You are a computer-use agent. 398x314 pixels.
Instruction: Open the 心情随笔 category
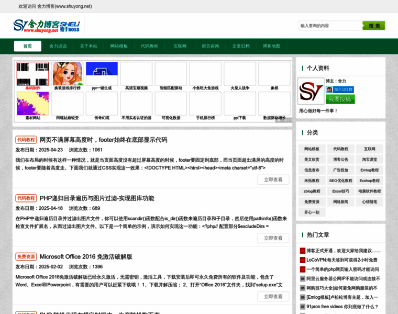(x=369, y=202)
